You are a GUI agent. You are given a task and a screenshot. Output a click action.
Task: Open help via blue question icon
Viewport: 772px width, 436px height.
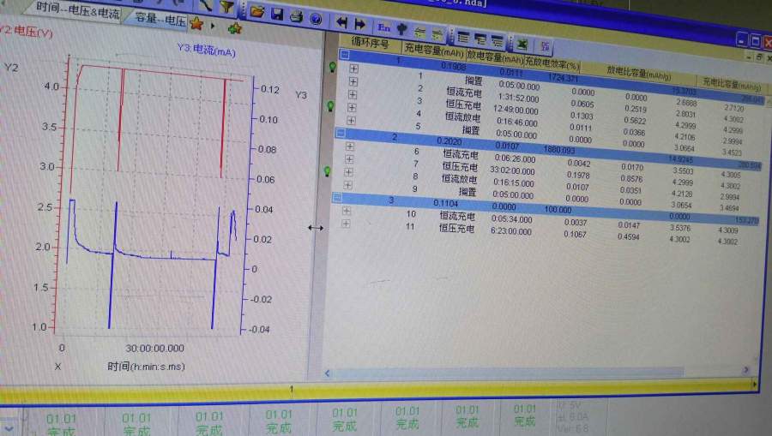(316, 19)
